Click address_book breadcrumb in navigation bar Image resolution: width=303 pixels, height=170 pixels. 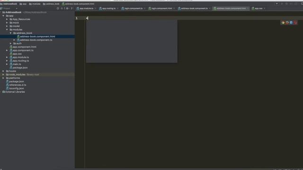[x=51, y=4]
